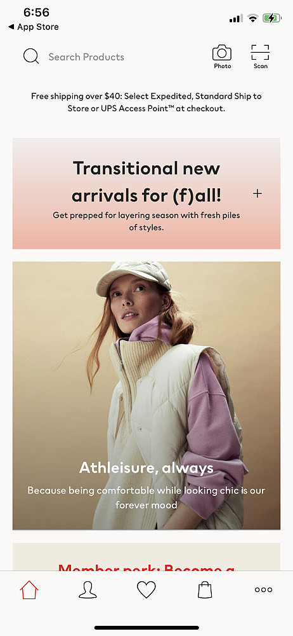
Task: Tap the free shipping over $40 notice
Action: 146,102
